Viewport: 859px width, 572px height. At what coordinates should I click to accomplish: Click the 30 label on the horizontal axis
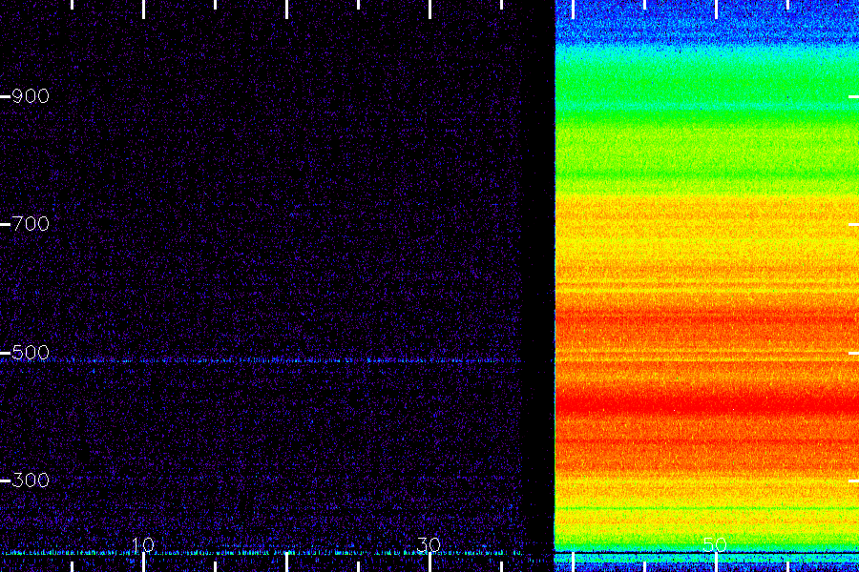point(429,544)
